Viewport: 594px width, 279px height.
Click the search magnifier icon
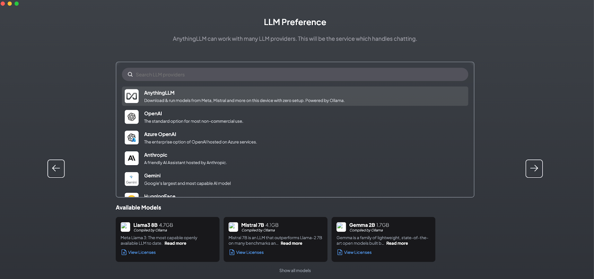130,74
